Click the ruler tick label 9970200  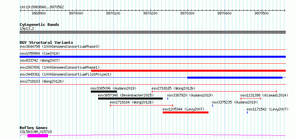pyautogui.click(x=150, y=13)
